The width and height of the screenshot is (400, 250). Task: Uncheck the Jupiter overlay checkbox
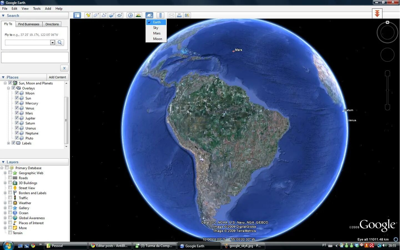17,118
